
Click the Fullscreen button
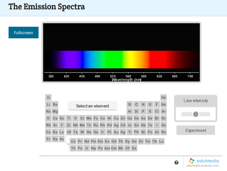[24, 33]
